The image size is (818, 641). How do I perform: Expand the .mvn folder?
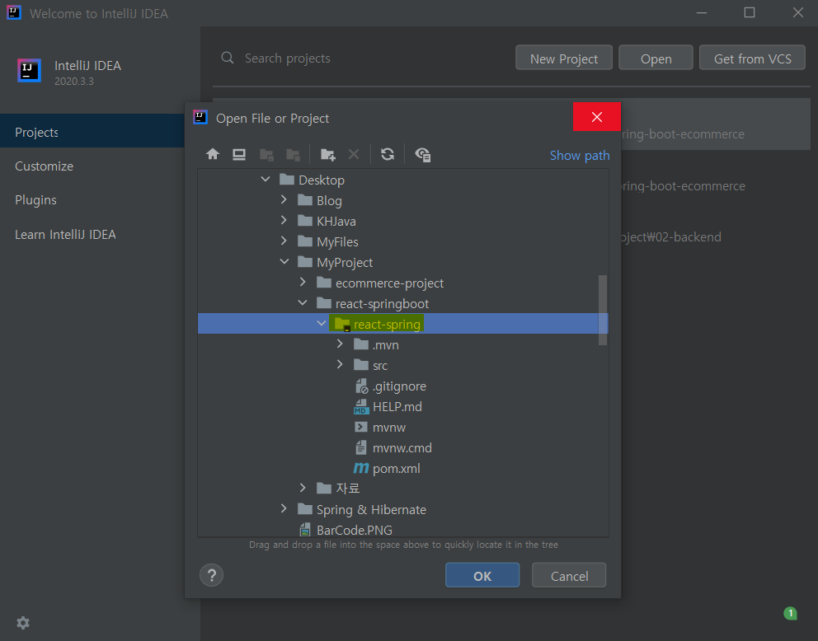(x=340, y=344)
